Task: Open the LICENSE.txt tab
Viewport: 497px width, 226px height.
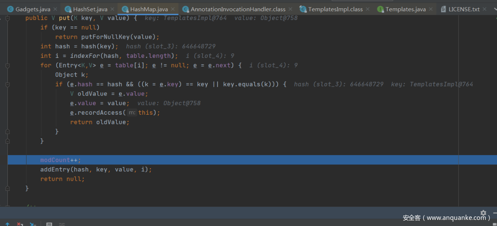Action: click(464, 9)
